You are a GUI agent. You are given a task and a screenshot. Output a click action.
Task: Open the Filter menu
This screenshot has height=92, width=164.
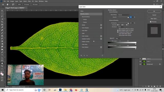(29, 1)
